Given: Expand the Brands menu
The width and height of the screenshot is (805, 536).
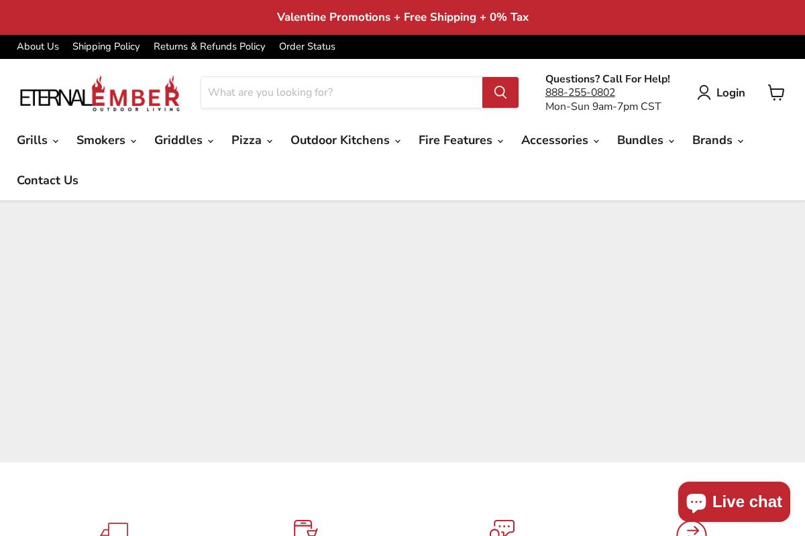Looking at the screenshot, I should 718,140.
